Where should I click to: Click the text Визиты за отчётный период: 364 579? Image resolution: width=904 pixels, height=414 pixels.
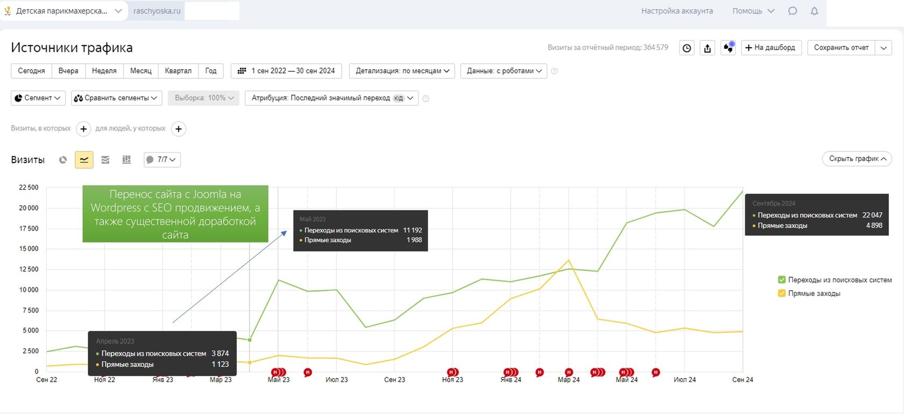608,48
